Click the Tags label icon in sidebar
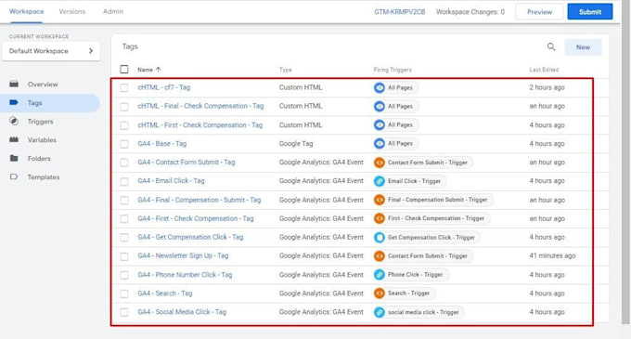 point(14,103)
